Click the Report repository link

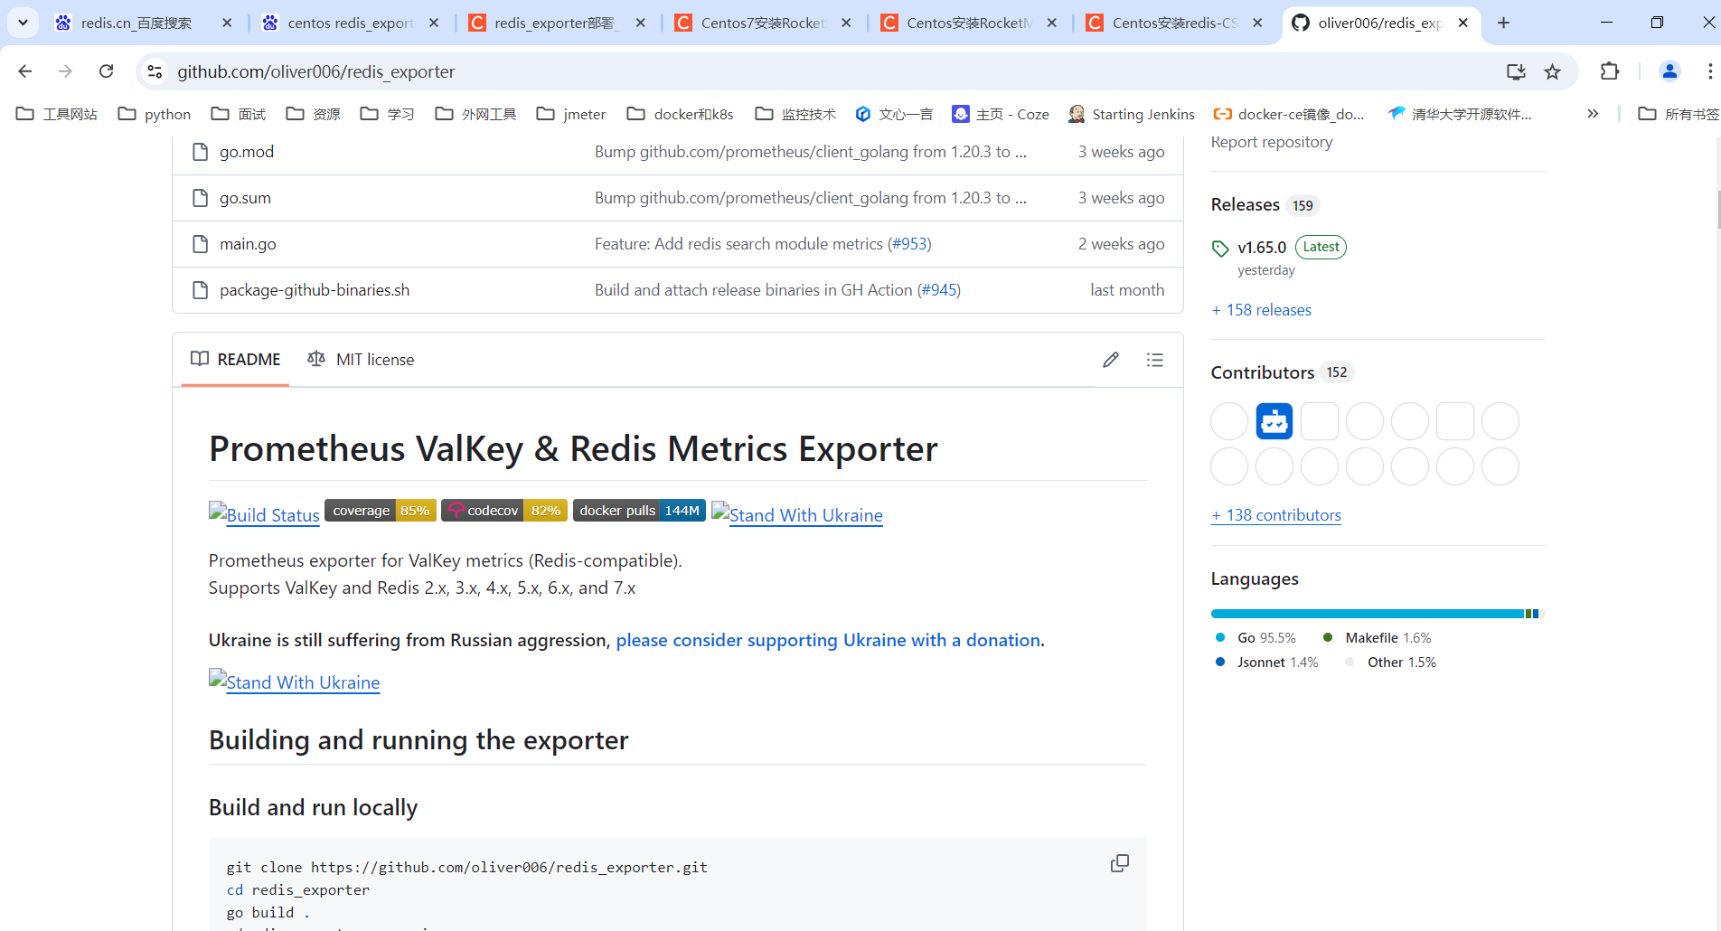tap(1272, 142)
